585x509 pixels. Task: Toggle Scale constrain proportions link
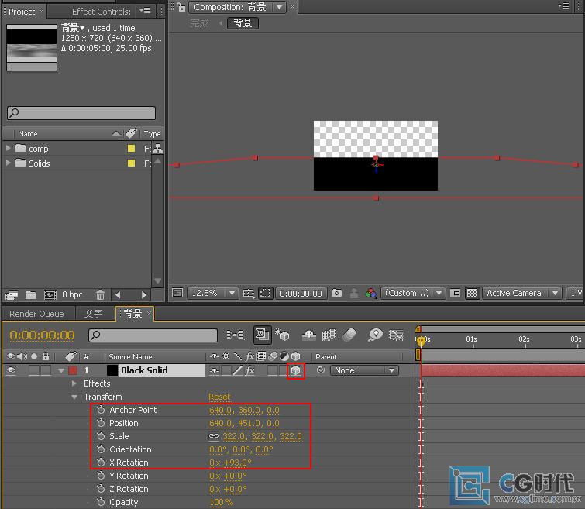(x=214, y=436)
